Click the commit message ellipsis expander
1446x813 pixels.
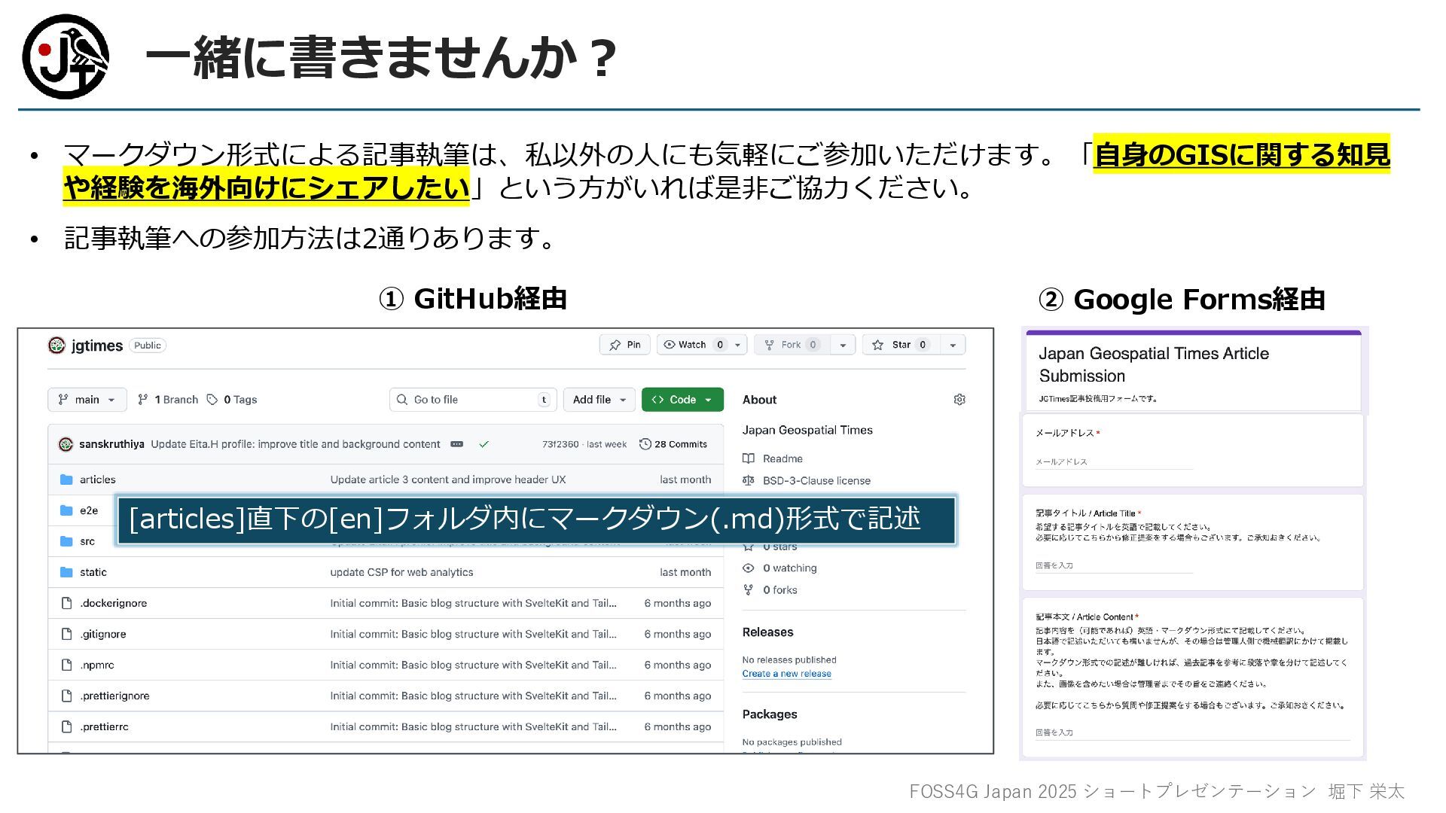click(x=456, y=444)
